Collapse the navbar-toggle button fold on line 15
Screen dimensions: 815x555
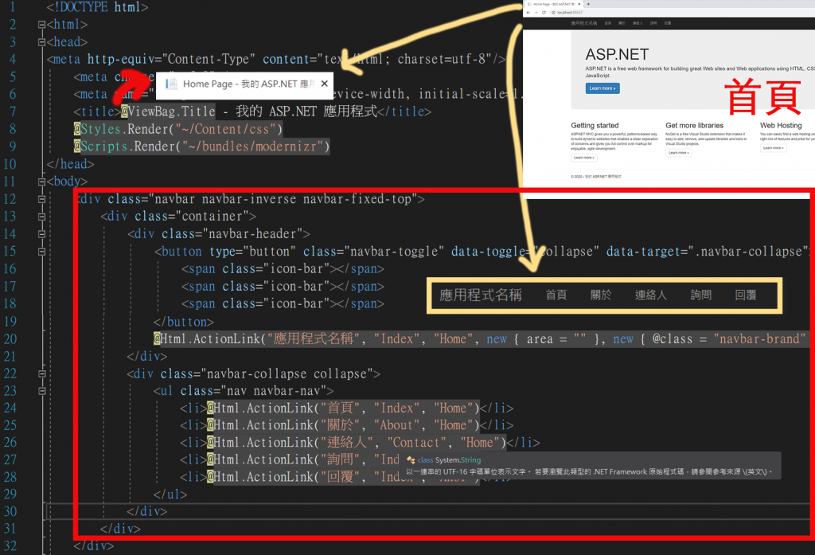tap(41, 252)
